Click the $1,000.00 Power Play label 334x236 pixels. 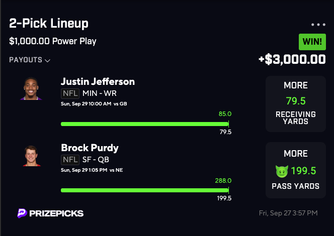tap(53, 41)
